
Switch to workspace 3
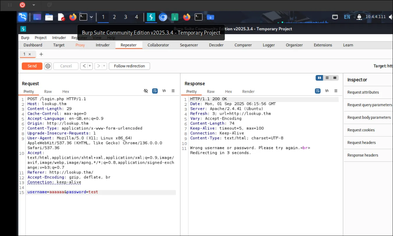coord(125,17)
